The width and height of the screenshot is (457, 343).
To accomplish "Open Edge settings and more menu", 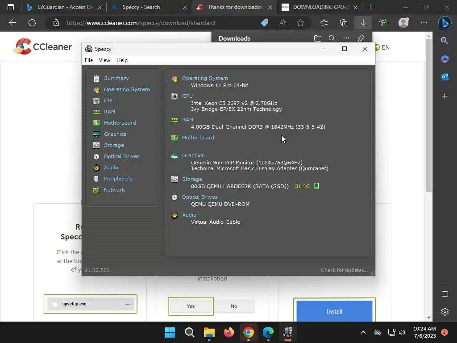I will [x=424, y=23].
